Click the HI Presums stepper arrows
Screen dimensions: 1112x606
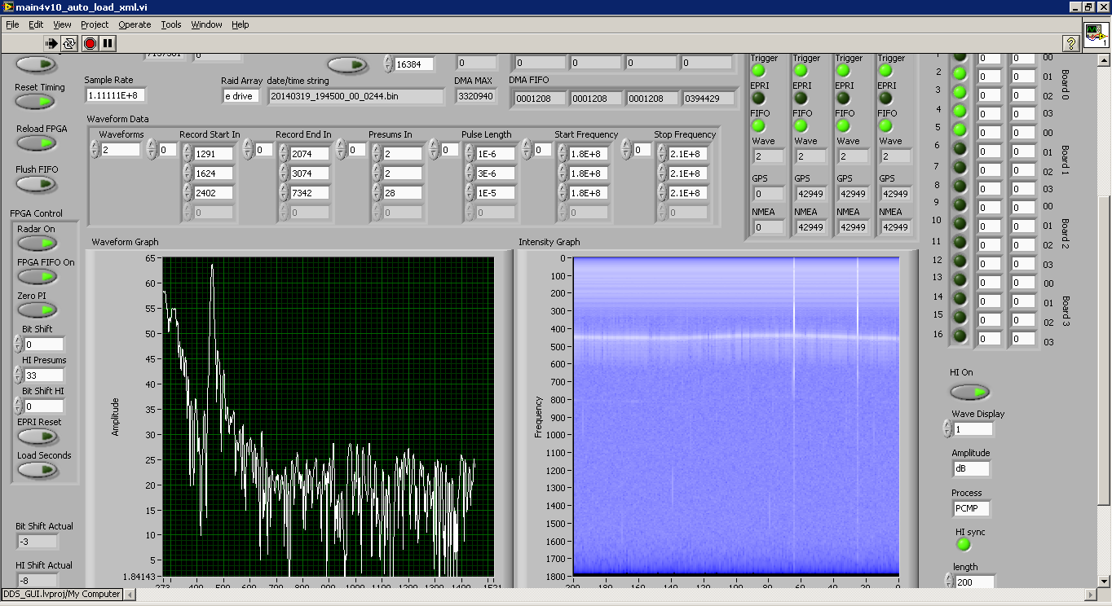[18, 375]
